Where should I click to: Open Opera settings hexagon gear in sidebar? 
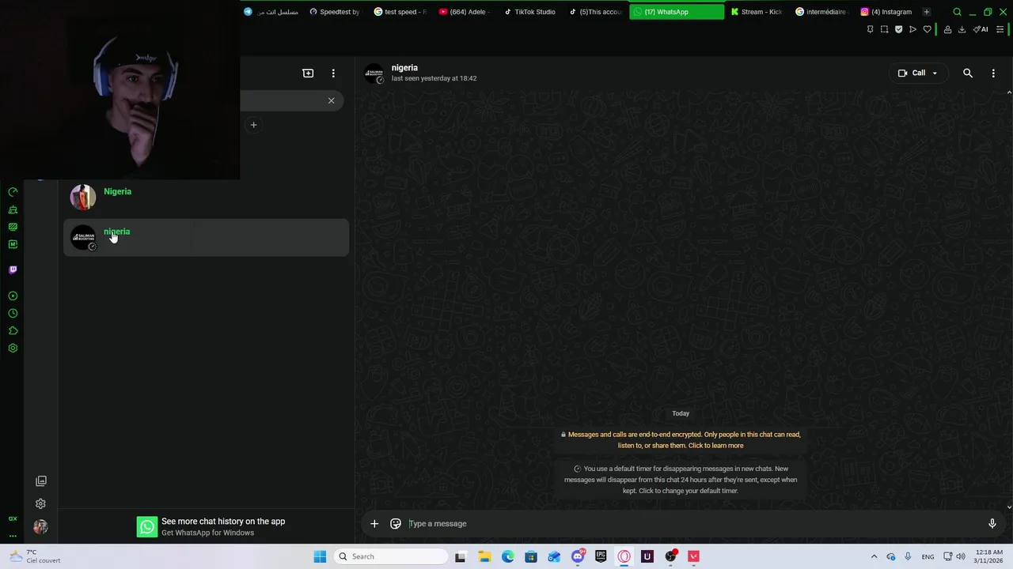click(x=13, y=348)
